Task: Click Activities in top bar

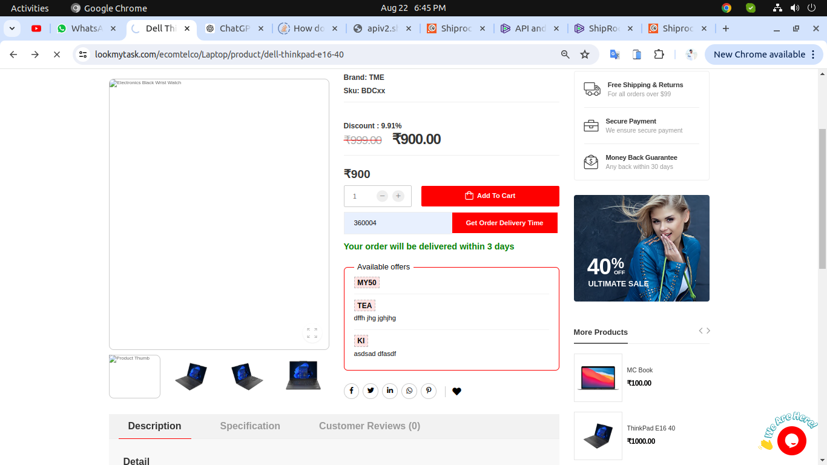Action: point(30,8)
